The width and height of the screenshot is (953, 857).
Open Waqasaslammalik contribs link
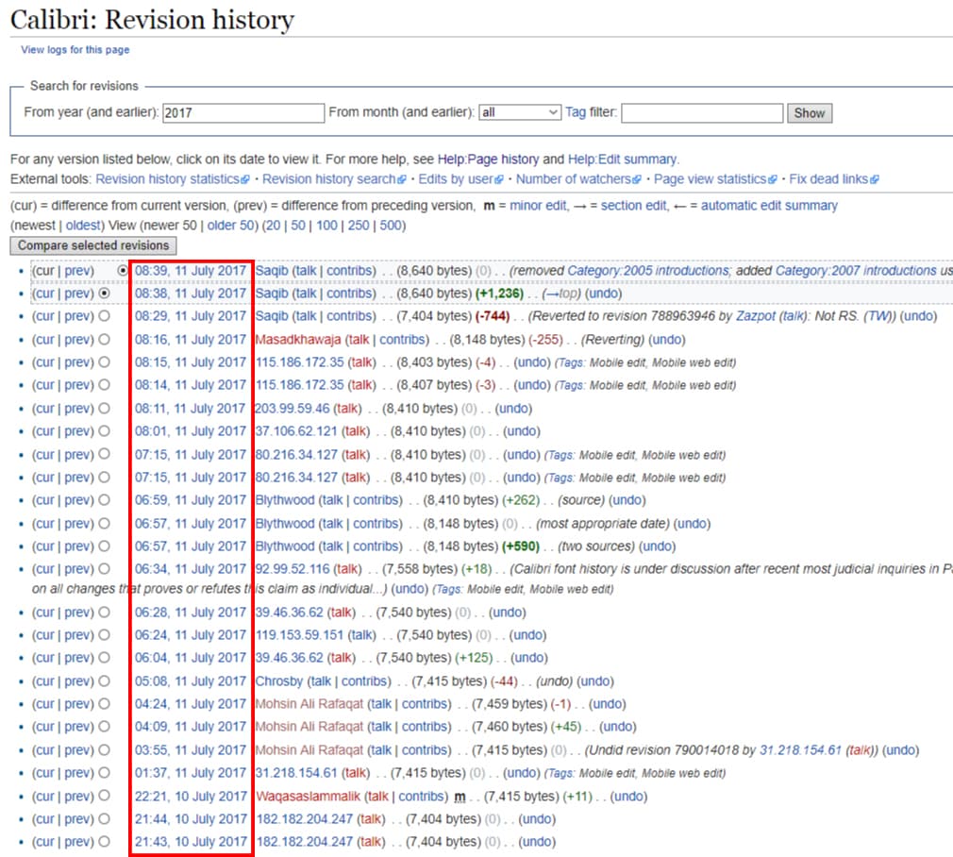pyautogui.click(x=421, y=797)
